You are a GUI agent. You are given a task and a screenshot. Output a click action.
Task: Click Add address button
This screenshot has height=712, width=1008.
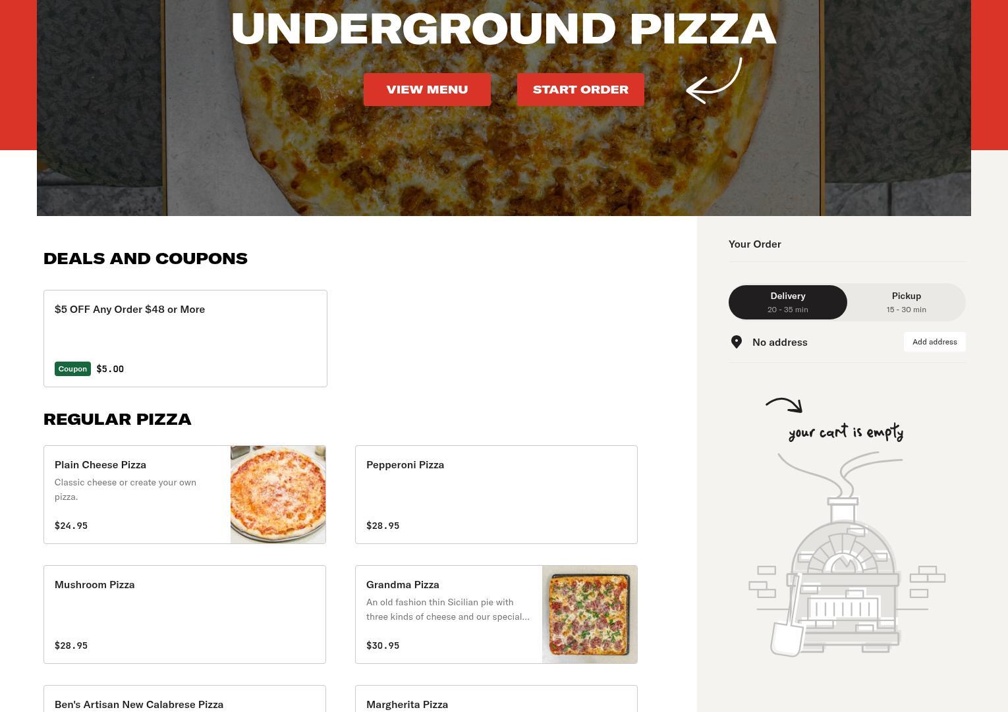(934, 342)
